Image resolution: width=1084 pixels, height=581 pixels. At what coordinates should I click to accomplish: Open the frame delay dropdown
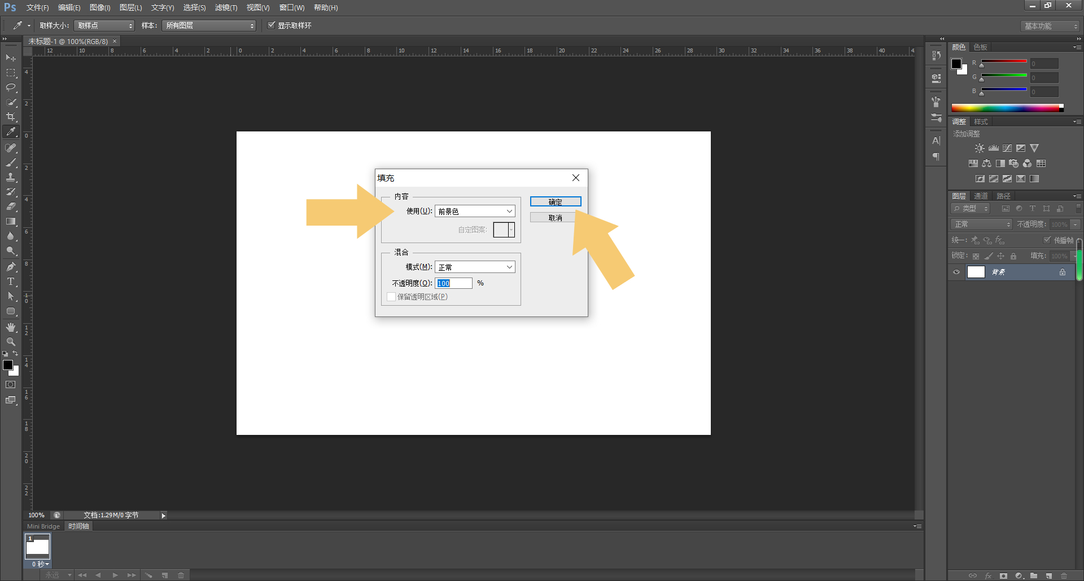click(40, 564)
